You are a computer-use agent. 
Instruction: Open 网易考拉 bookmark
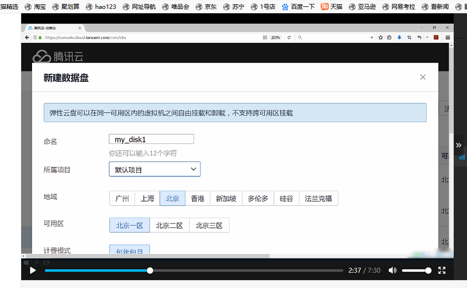coord(399,6)
